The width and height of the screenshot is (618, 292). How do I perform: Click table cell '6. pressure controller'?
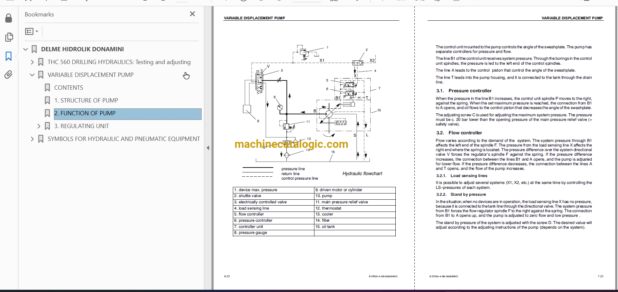[x=274, y=220]
